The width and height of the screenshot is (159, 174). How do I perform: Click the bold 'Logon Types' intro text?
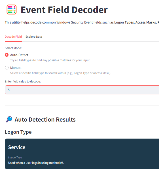(124, 22)
